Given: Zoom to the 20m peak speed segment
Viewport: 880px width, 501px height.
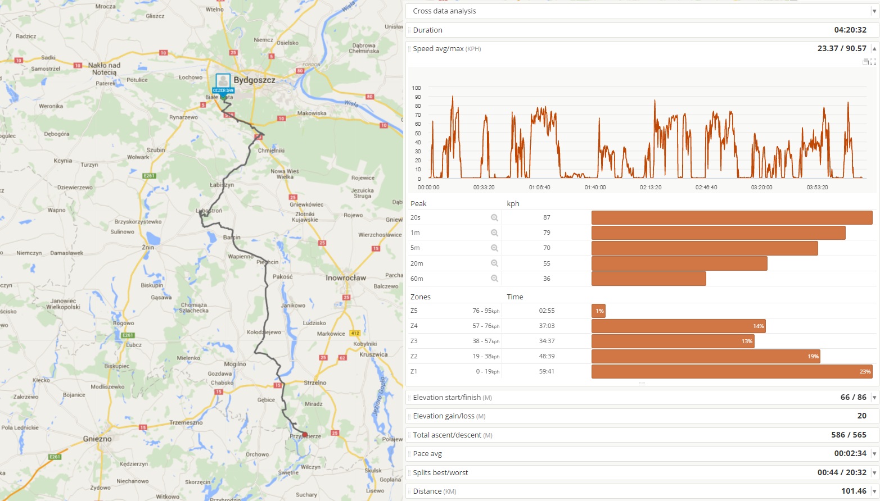Looking at the screenshot, I should (494, 263).
